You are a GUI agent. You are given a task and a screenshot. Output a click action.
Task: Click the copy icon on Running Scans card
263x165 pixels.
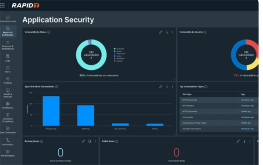click(x=89, y=141)
